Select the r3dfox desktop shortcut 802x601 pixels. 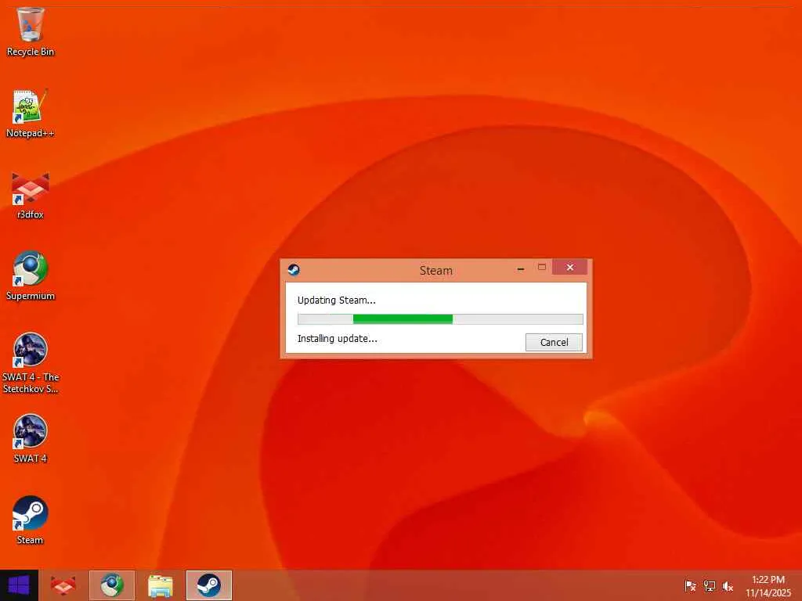[x=31, y=195]
